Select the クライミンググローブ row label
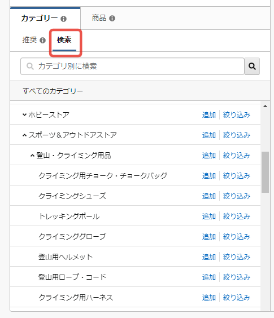The image size is (274, 318). (x=72, y=237)
